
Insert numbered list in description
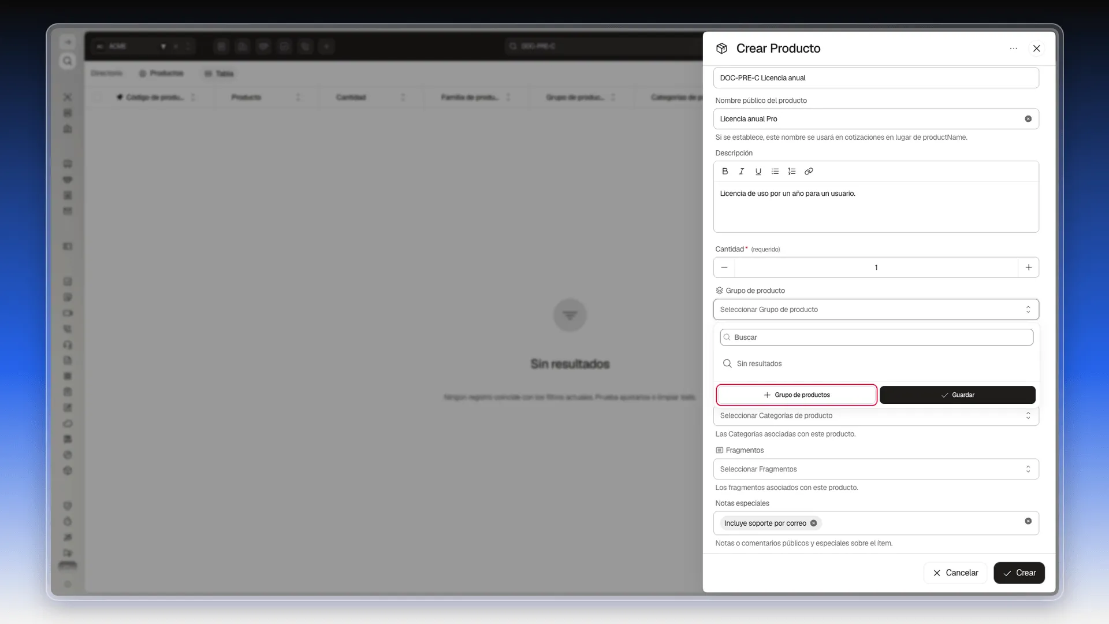click(x=792, y=171)
